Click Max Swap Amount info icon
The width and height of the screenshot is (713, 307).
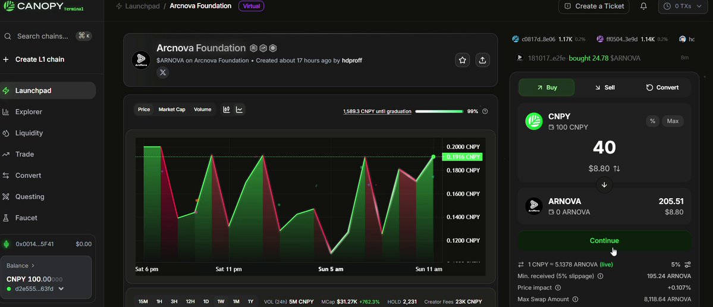click(575, 299)
